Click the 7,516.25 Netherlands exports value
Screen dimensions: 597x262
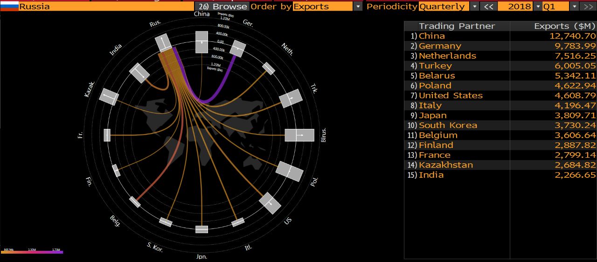(x=575, y=56)
